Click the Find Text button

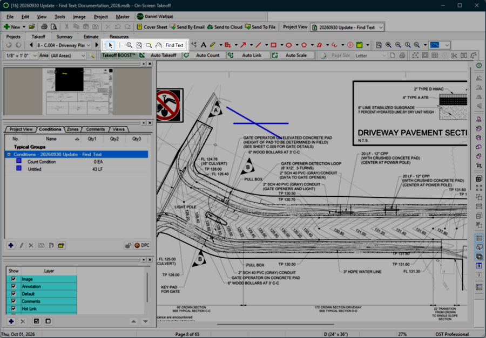pyautogui.click(x=174, y=45)
